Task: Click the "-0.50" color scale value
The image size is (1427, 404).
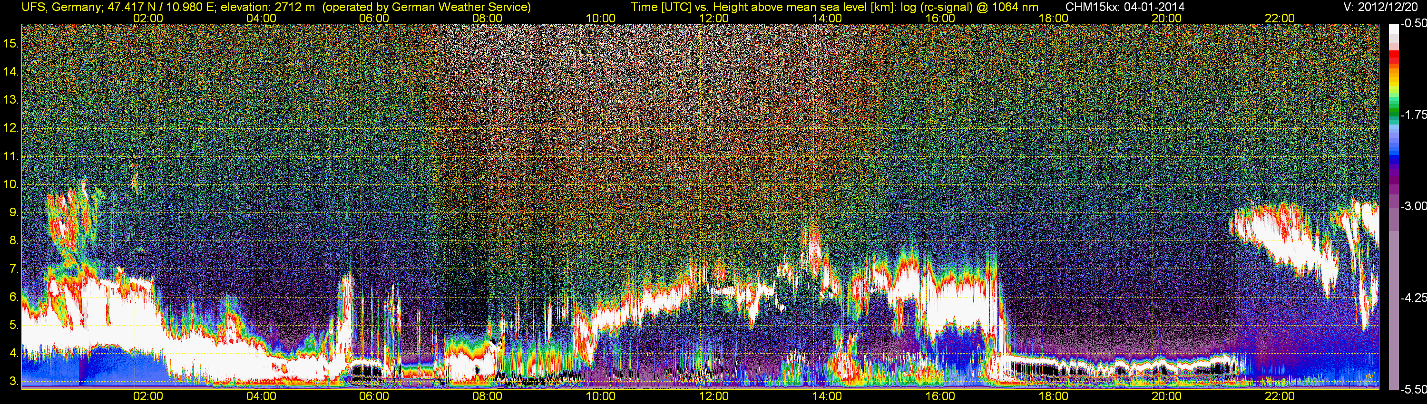Action: [1413, 23]
